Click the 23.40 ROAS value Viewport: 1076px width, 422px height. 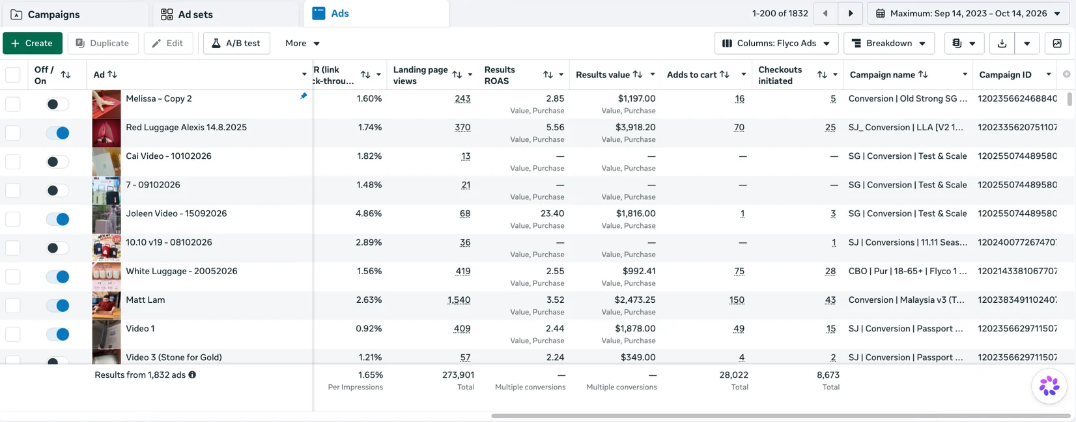[x=552, y=214]
